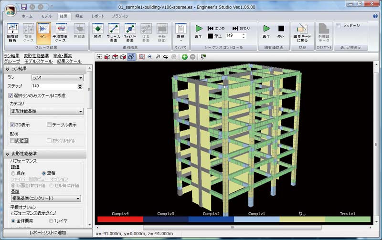Enable the 変位図 displacement checkbox
The height and width of the screenshot is (240, 382).
(x=12, y=141)
